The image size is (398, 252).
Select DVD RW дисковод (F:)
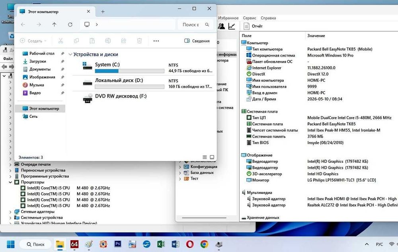click(x=143, y=98)
